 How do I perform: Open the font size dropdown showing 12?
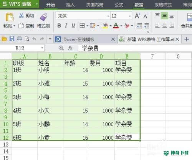point(130,16)
